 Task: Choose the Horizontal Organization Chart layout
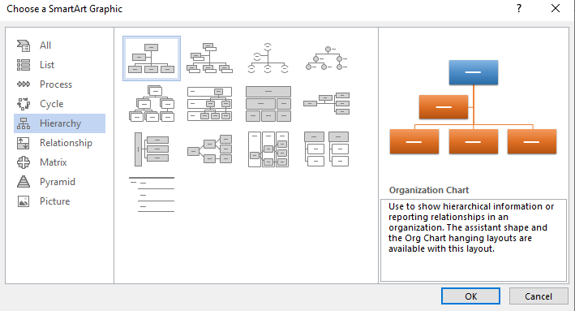pos(326,104)
